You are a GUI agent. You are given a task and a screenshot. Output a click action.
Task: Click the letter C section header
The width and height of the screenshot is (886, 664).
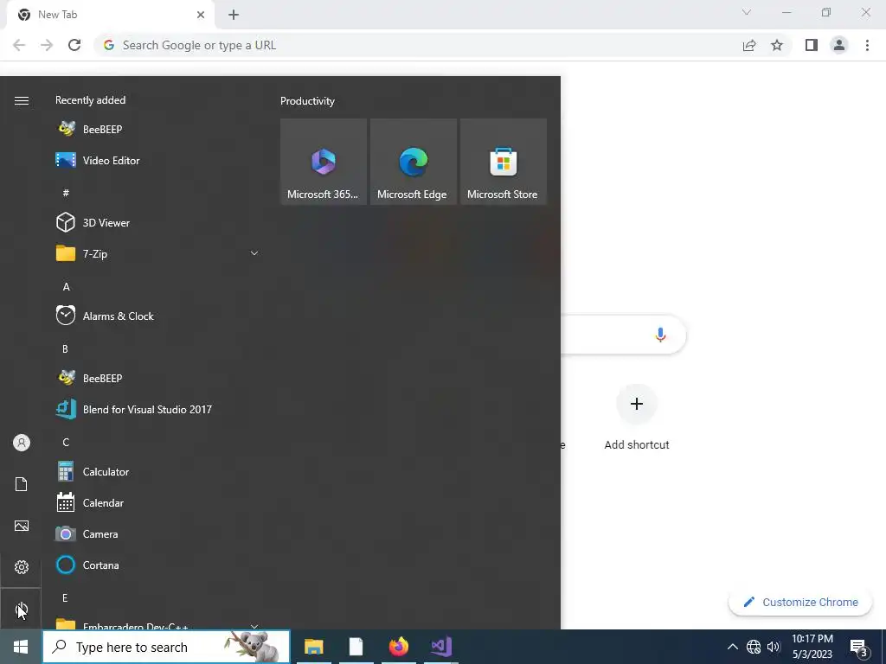click(66, 442)
